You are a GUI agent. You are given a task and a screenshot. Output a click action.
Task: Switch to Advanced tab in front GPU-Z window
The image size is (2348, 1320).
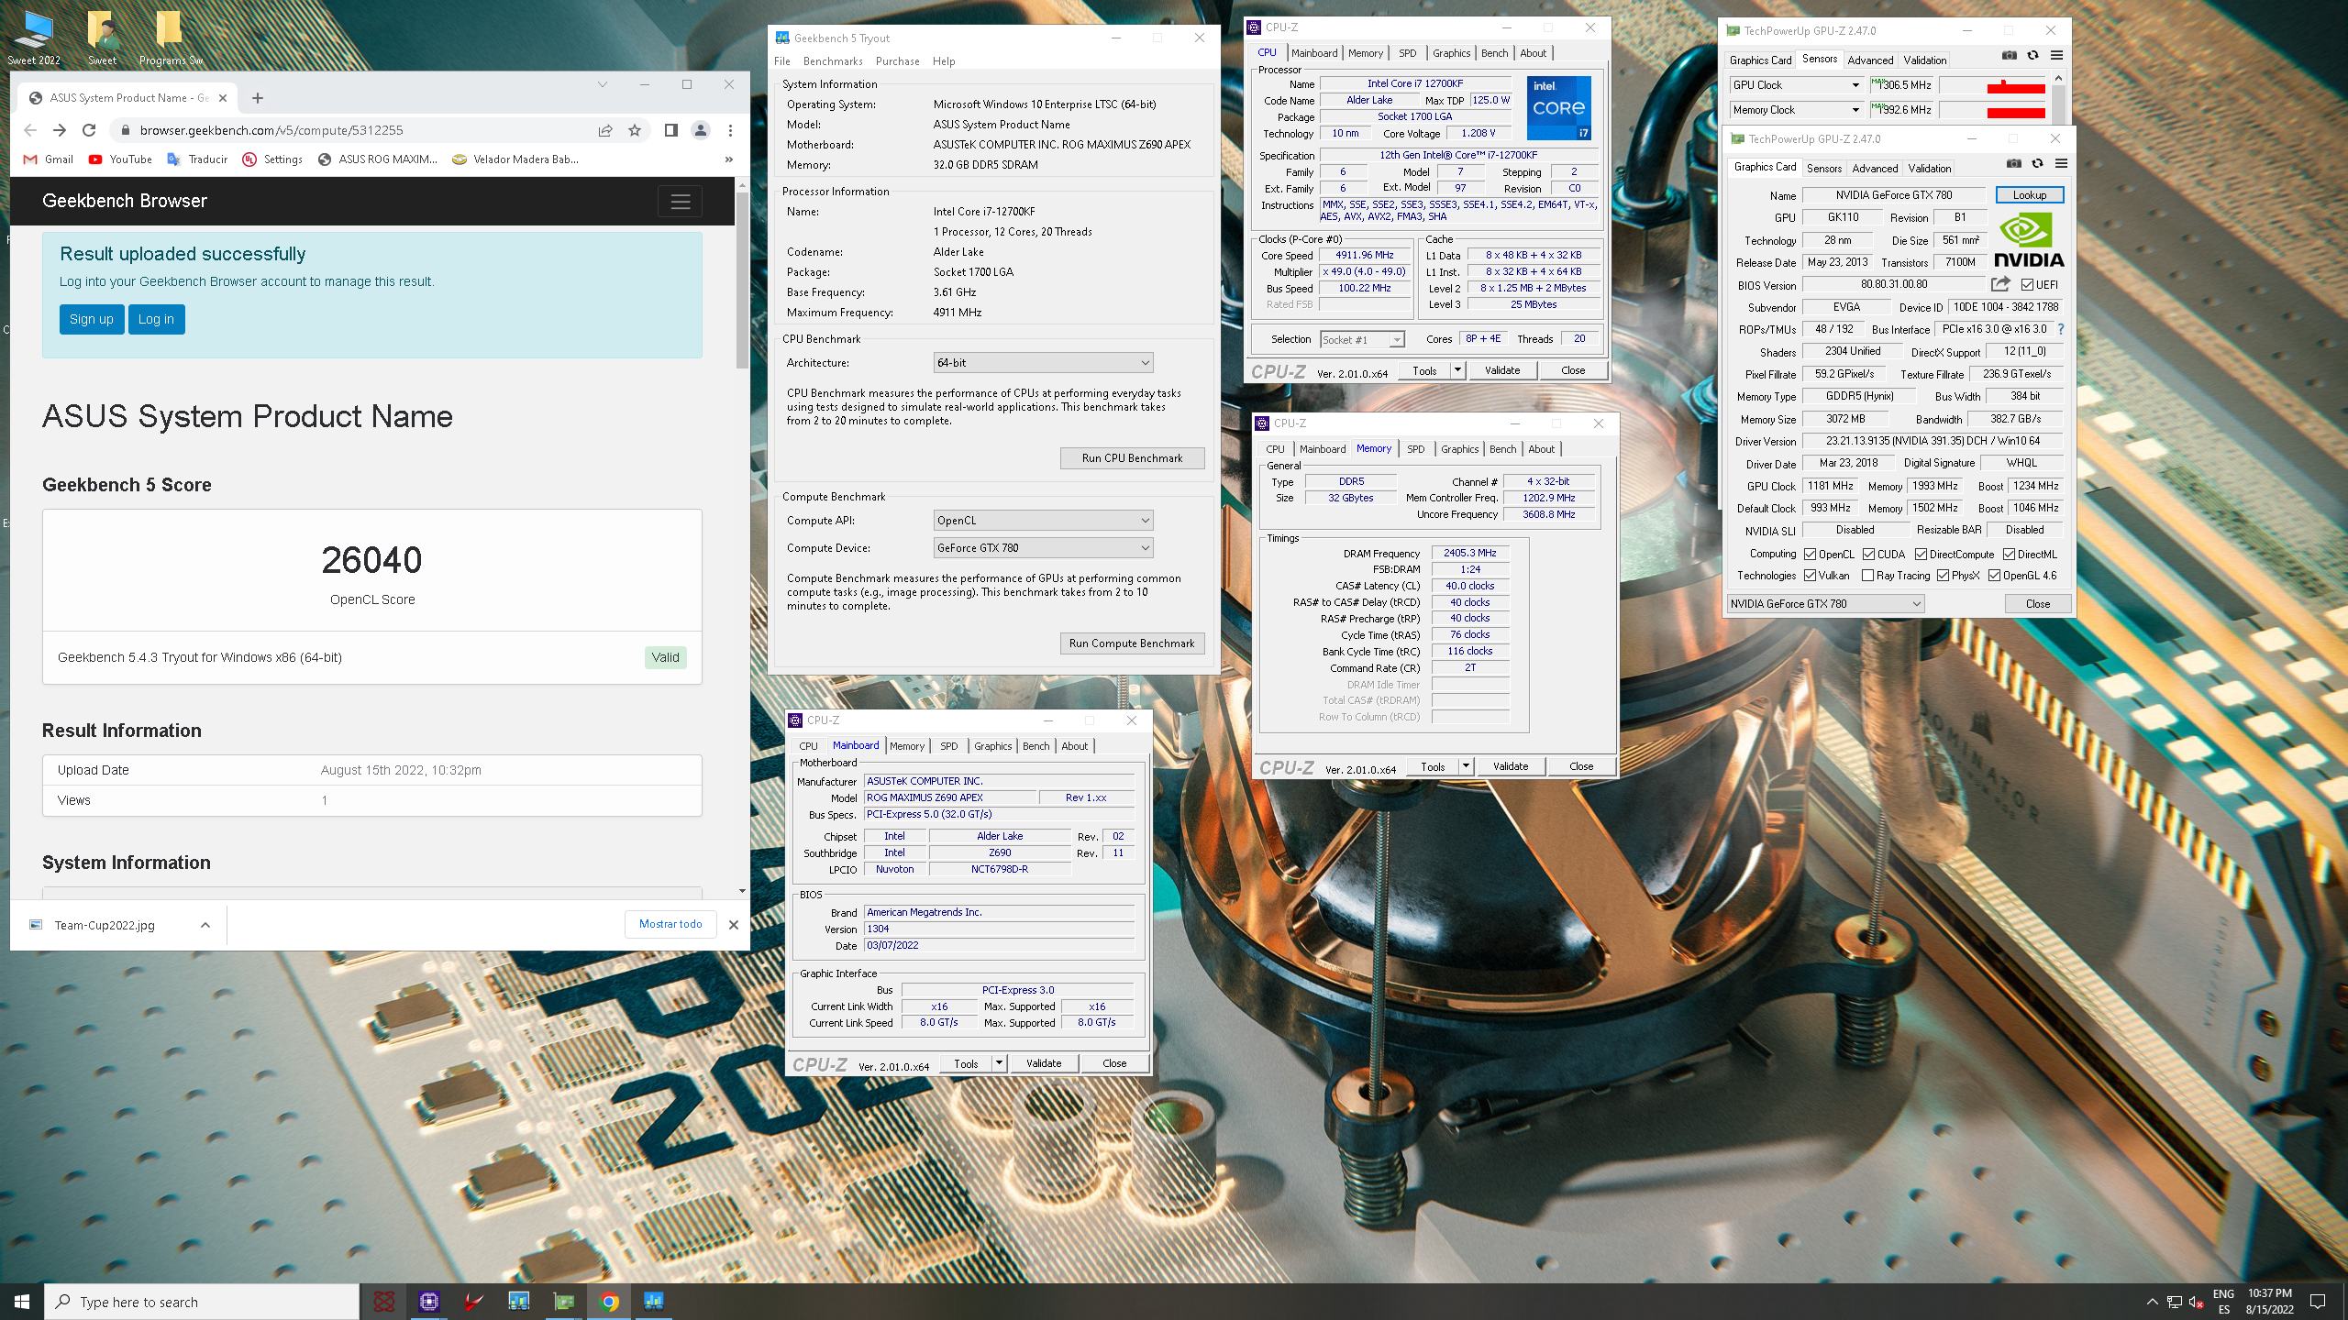1875,169
